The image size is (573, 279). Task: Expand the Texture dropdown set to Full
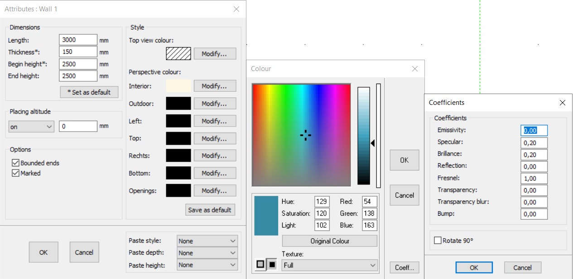330,265
